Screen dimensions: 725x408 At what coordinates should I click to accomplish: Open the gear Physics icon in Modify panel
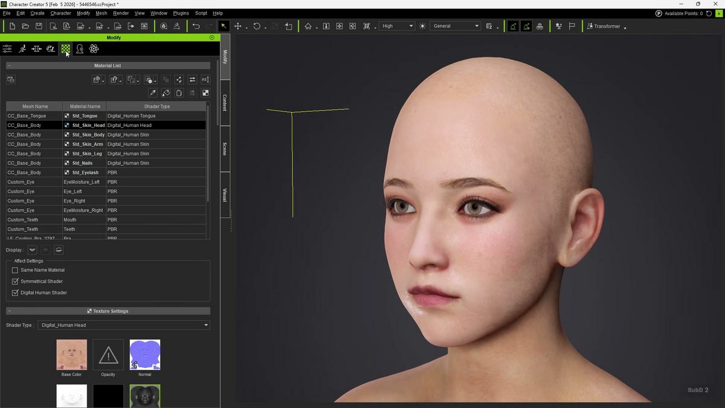94,48
